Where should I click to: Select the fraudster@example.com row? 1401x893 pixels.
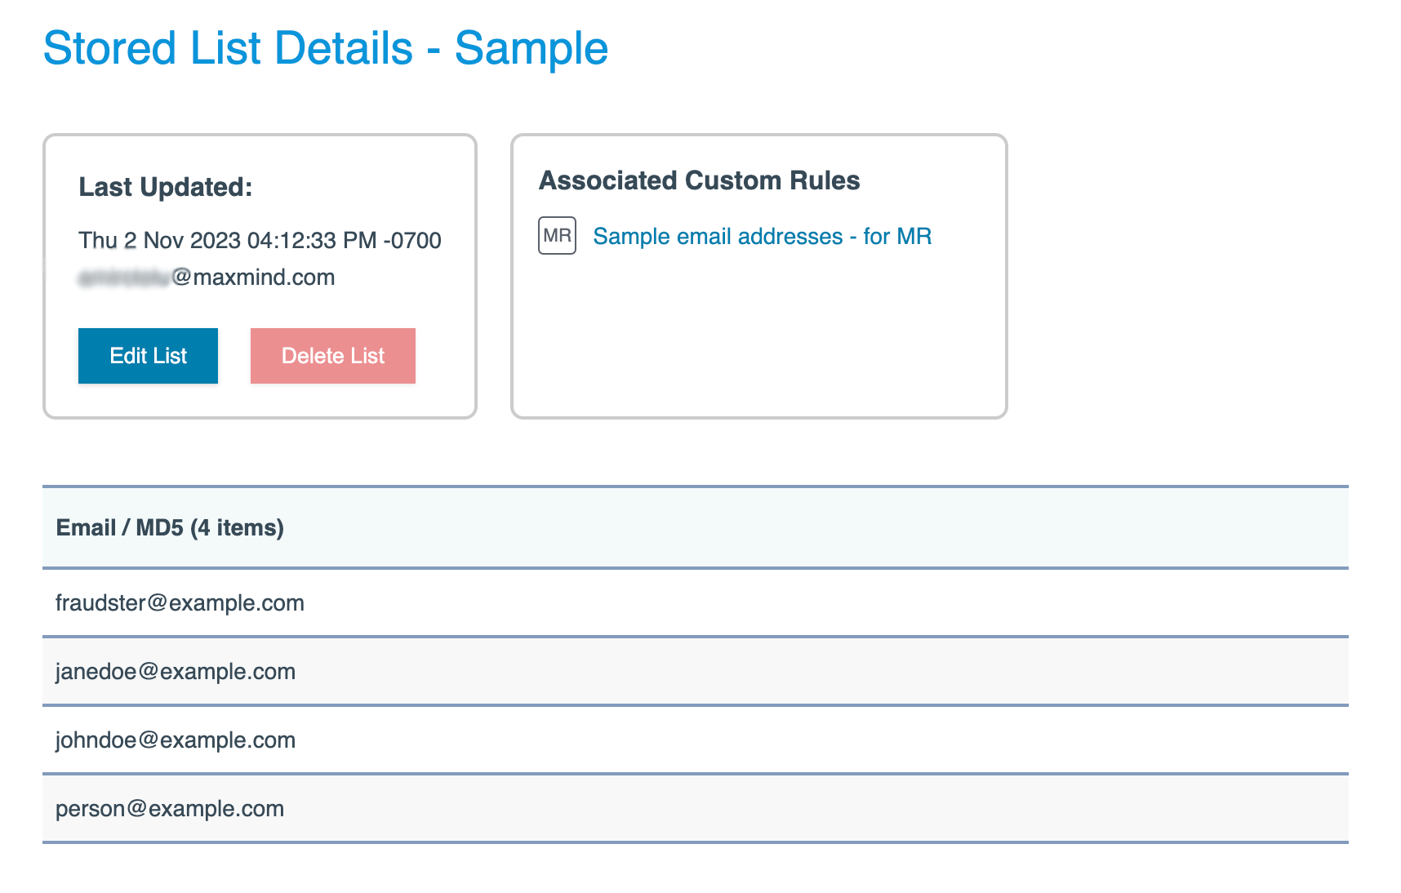coord(180,603)
